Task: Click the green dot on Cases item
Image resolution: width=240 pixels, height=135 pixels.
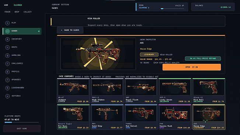Action: (39, 31)
